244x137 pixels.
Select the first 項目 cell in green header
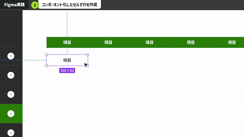tap(67, 42)
